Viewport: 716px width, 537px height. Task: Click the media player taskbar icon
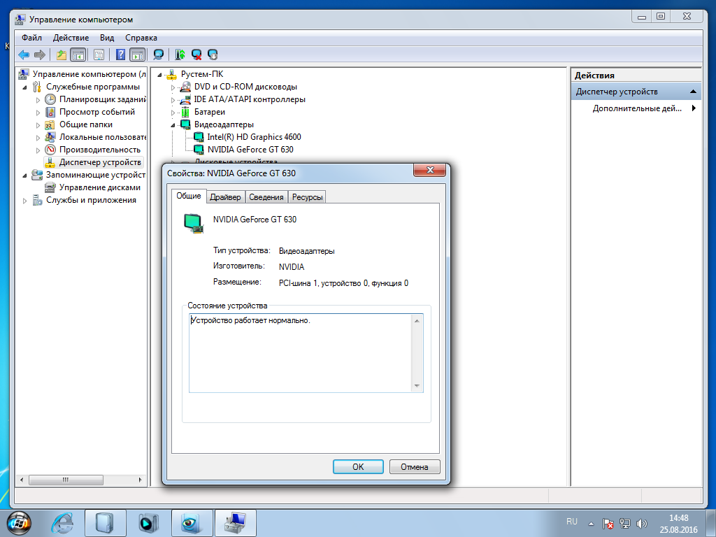148,523
